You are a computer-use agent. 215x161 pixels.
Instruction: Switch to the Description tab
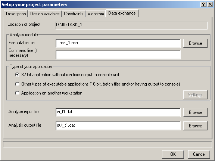coord(16,14)
